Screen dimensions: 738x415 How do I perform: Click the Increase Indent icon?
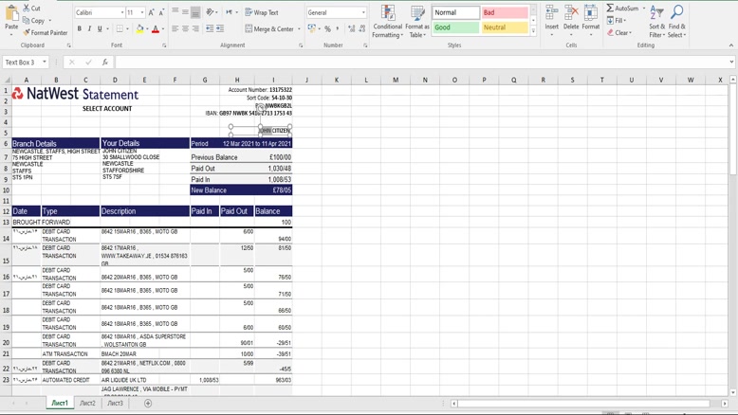click(220, 29)
